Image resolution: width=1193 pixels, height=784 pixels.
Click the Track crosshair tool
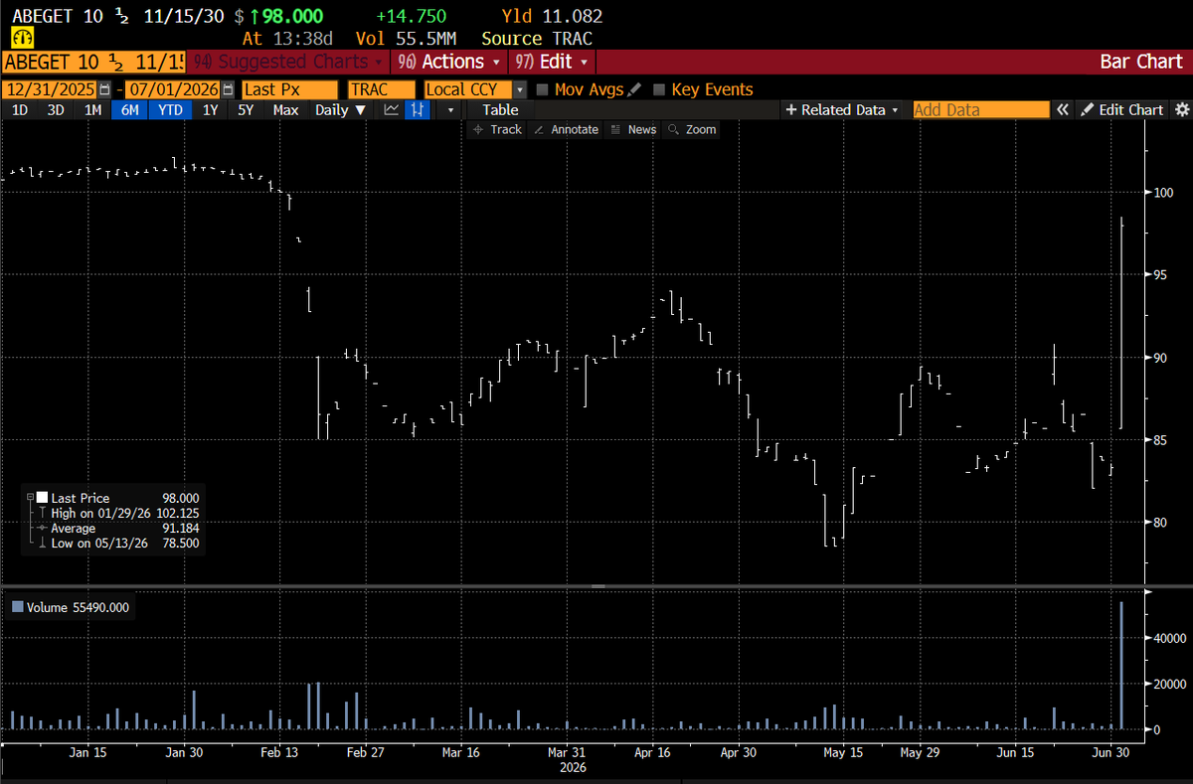click(x=497, y=129)
